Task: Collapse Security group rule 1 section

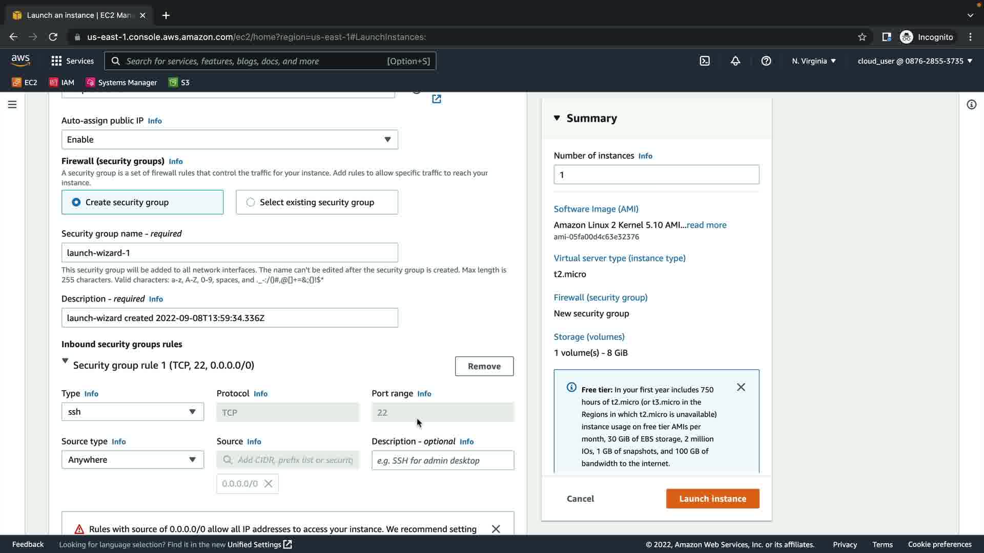Action: pos(65,361)
